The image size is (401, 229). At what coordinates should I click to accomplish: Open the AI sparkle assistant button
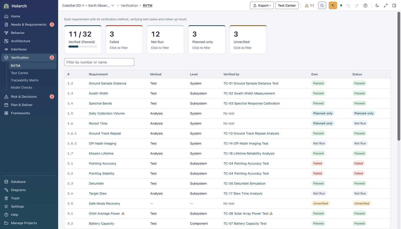pos(333,6)
